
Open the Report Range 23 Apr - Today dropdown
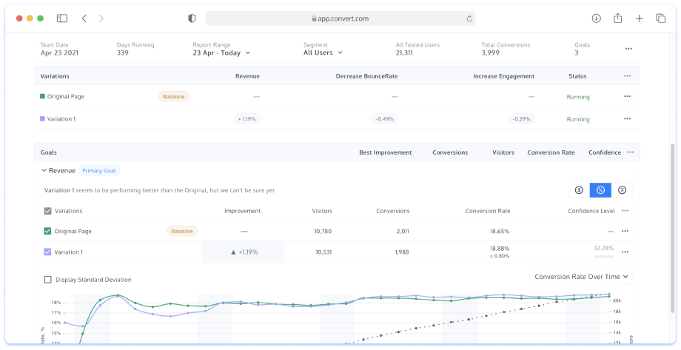[221, 53]
